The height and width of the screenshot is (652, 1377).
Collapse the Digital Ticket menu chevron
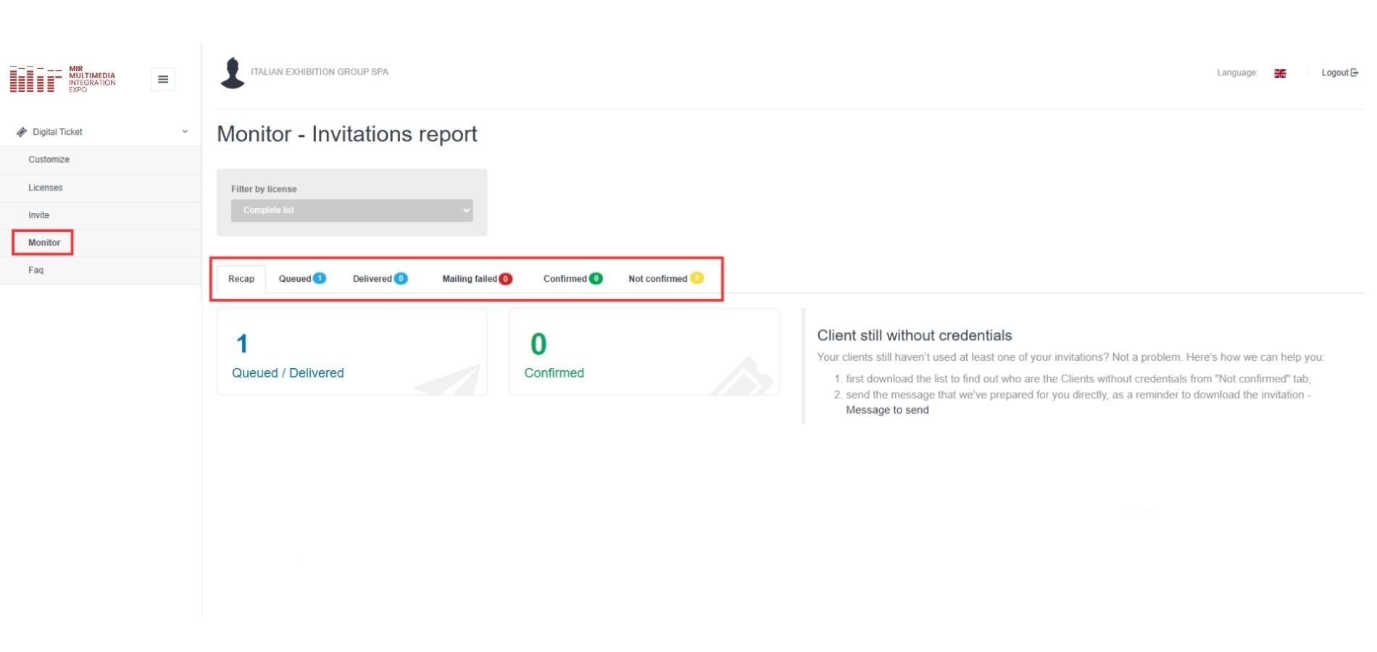pyautogui.click(x=185, y=132)
